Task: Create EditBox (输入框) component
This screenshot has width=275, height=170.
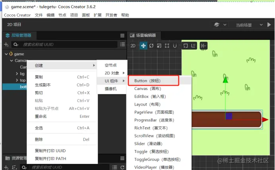Action: click(159, 97)
